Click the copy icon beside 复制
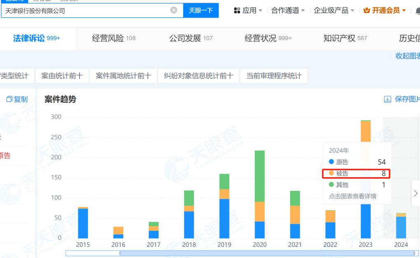The height and width of the screenshot is (258, 420). click(9, 99)
